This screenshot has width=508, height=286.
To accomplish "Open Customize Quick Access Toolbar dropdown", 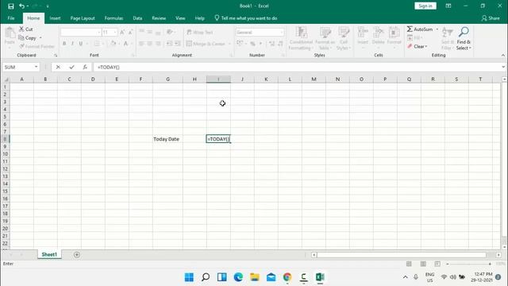I will coord(48,6).
